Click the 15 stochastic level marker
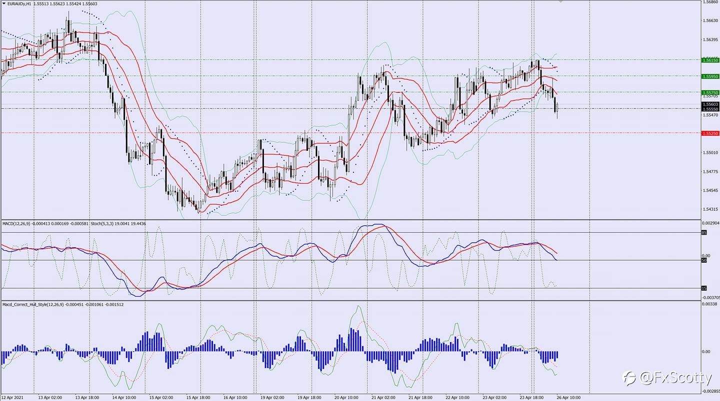The width and height of the screenshot is (720, 401). click(x=704, y=288)
